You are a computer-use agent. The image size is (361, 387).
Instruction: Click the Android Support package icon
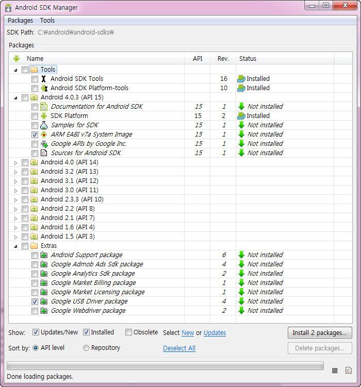44,255
